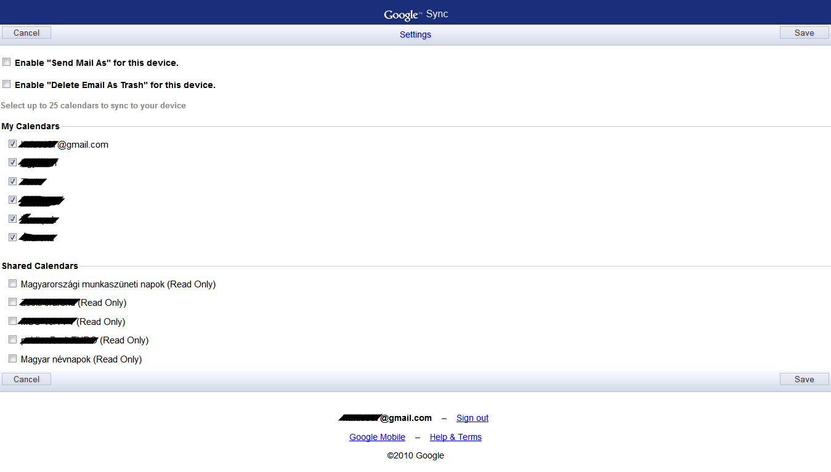Enable "Send Mail As" for this device checkbox

(x=7, y=62)
